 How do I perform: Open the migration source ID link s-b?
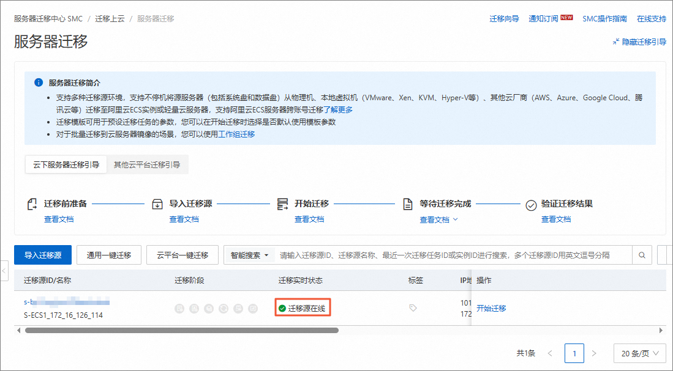click(x=67, y=302)
